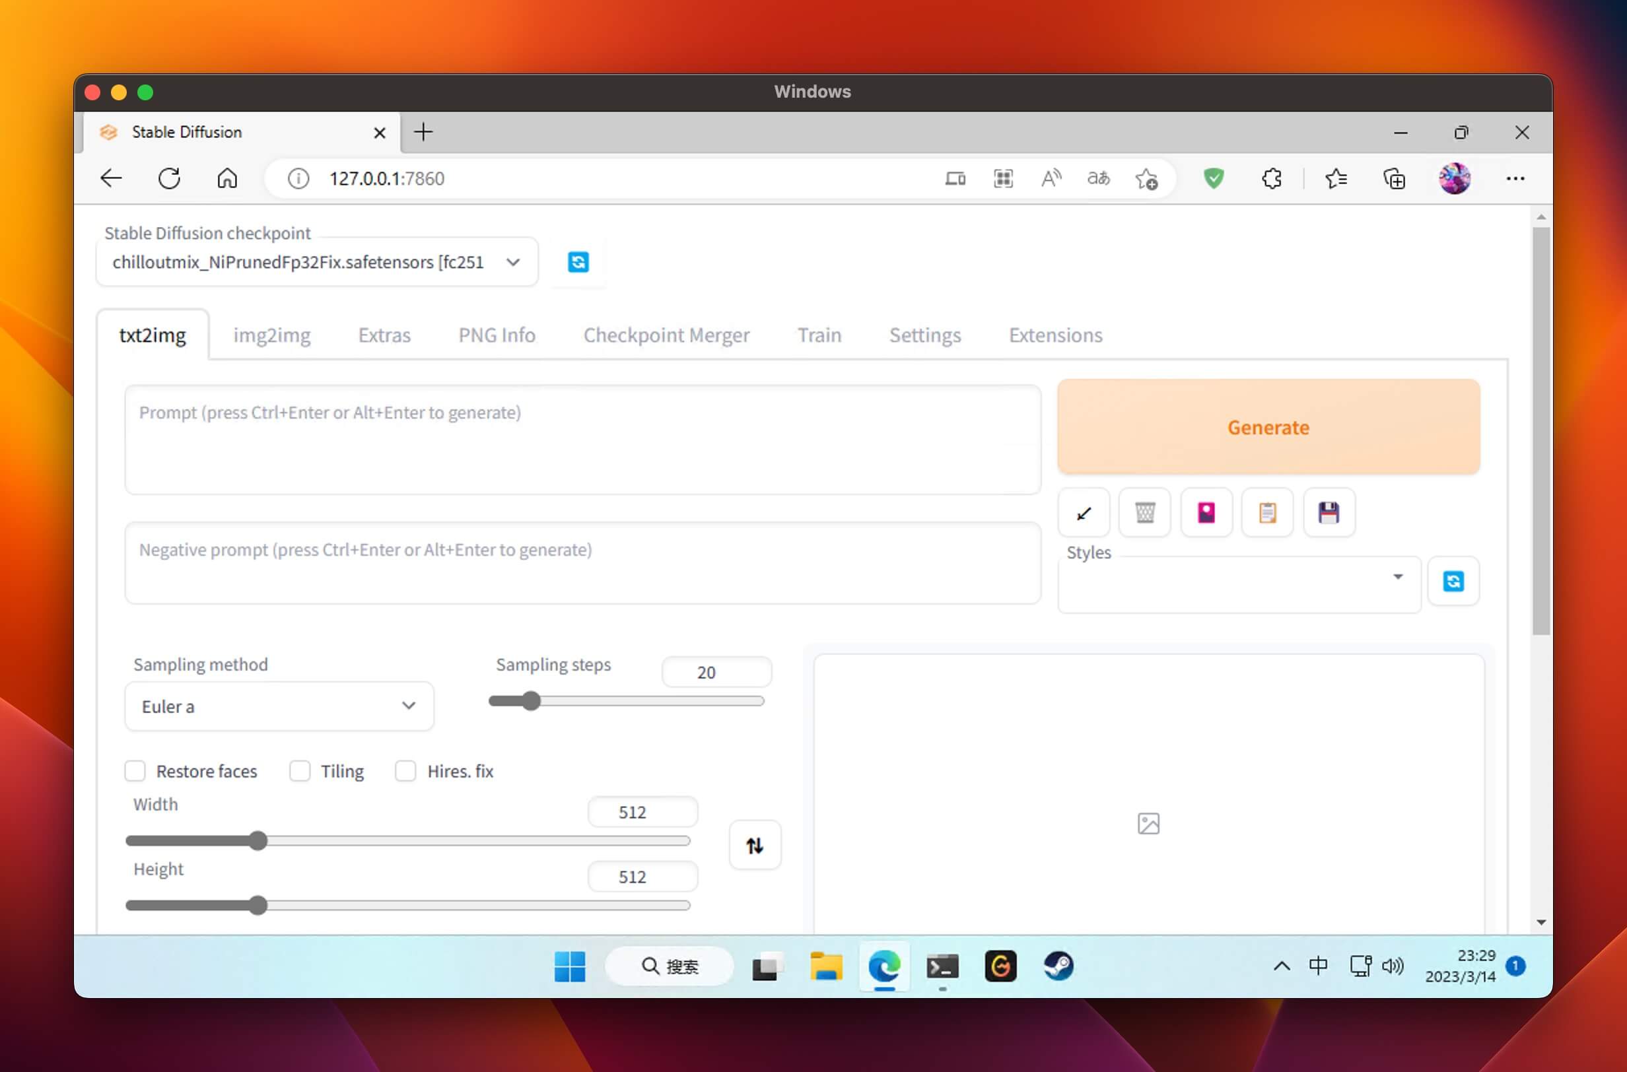Open read aloud icon in address bar
1627x1072 pixels.
[1051, 178]
